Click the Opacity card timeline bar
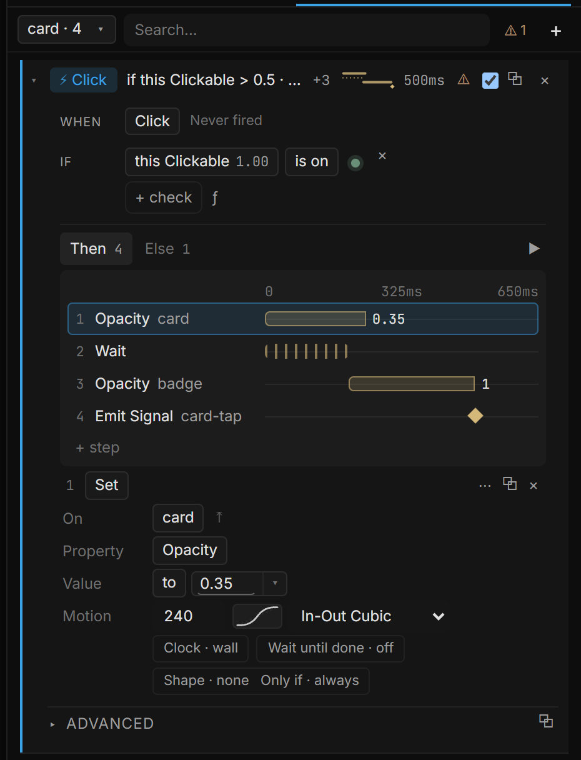The image size is (581, 760). point(315,319)
